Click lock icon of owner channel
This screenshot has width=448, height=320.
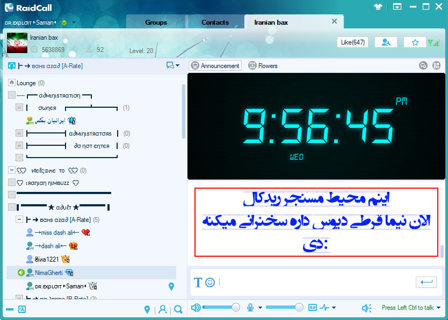[x=19, y=108]
